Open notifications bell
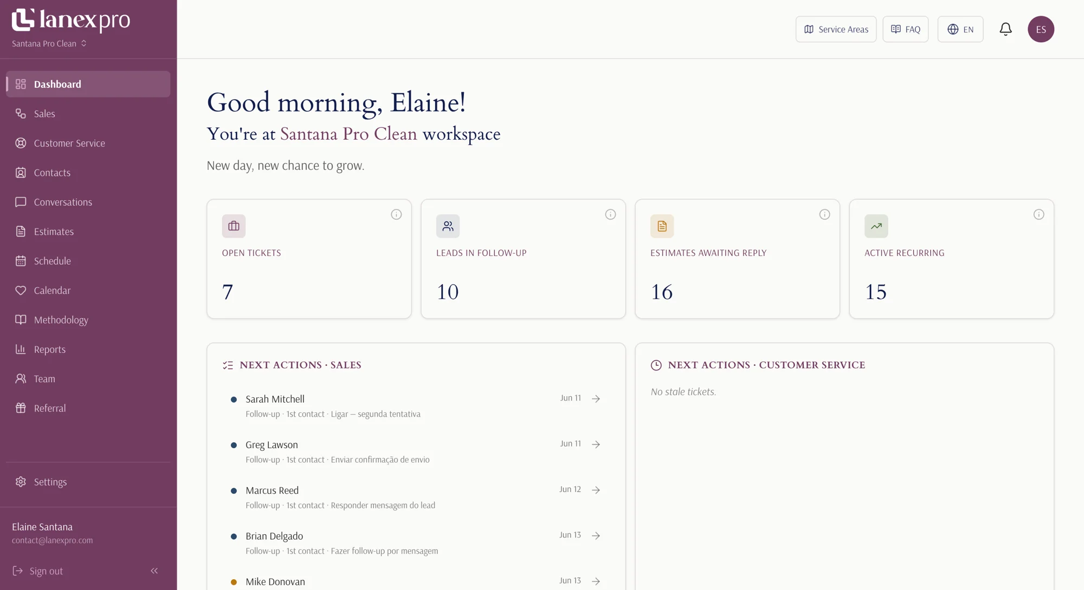 coord(1005,29)
